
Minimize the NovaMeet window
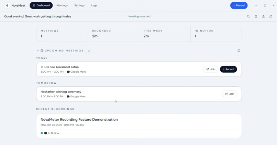click(x=256, y=5)
